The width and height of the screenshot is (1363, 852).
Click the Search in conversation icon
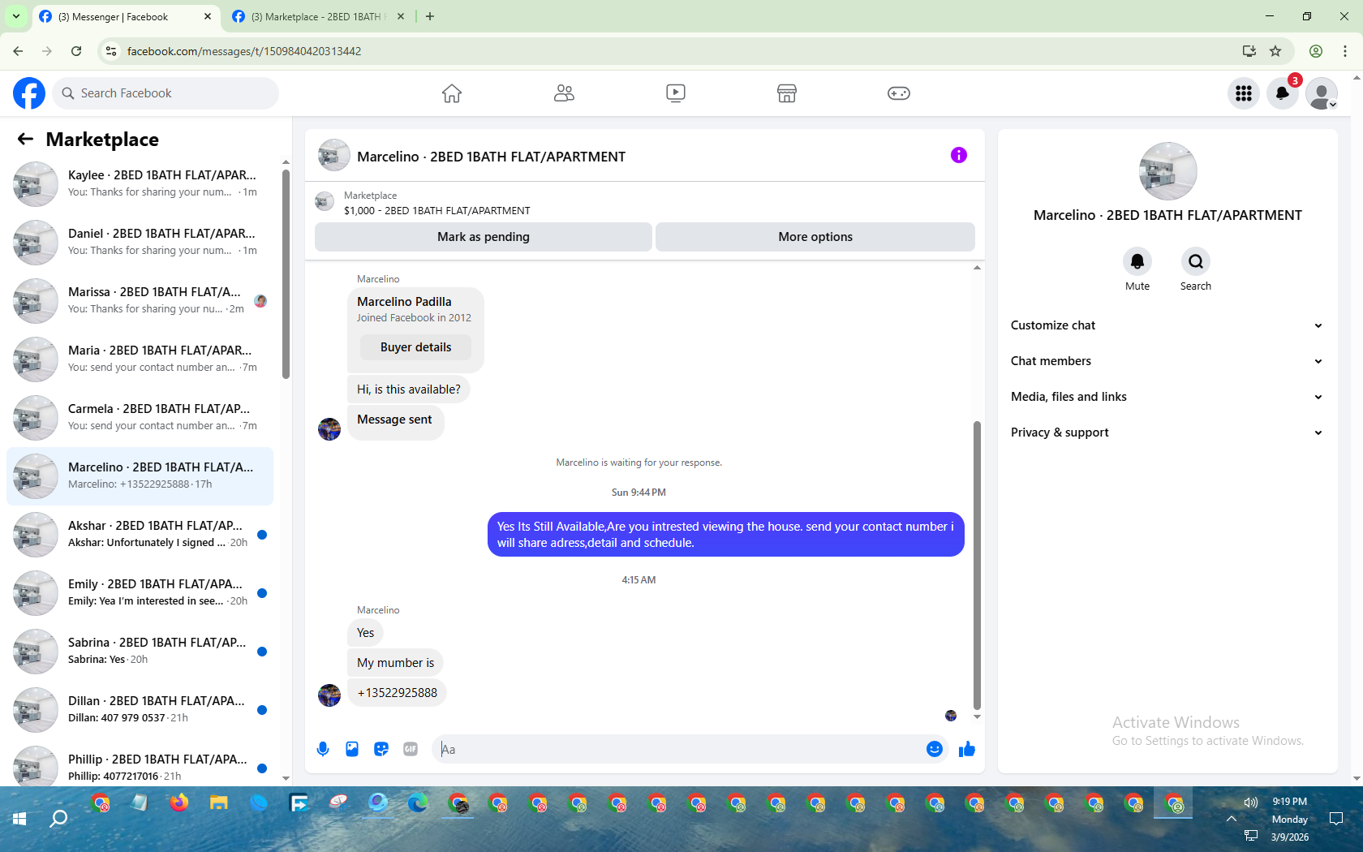pyautogui.click(x=1196, y=261)
